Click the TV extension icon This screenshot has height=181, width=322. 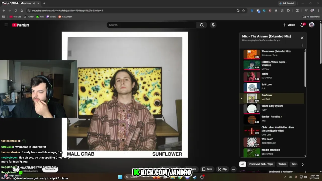coord(252,11)
